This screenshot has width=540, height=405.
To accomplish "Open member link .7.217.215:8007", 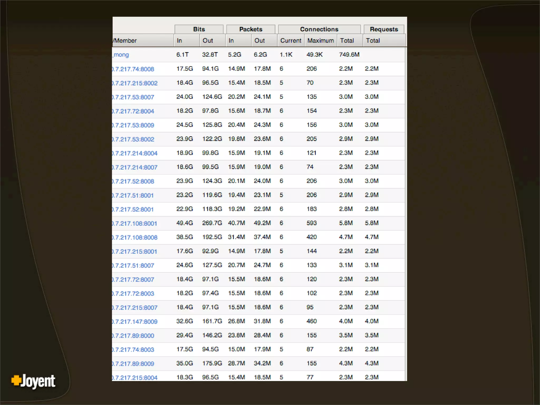I will click(135, 307).
